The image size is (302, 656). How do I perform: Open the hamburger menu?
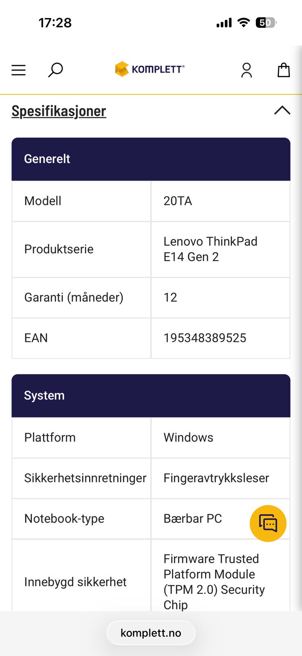tap(18, 70)
